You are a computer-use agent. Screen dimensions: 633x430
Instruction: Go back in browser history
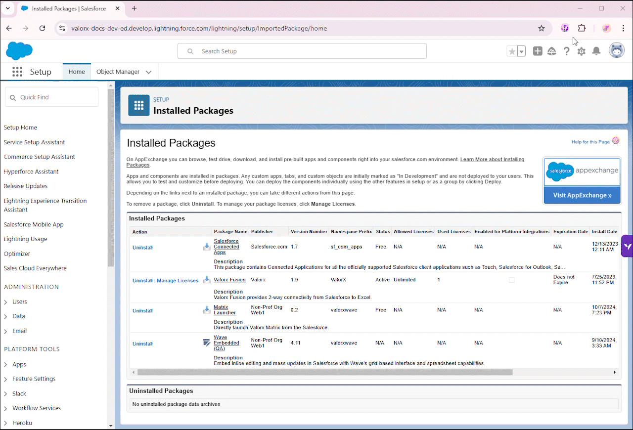tap(9, 28)
